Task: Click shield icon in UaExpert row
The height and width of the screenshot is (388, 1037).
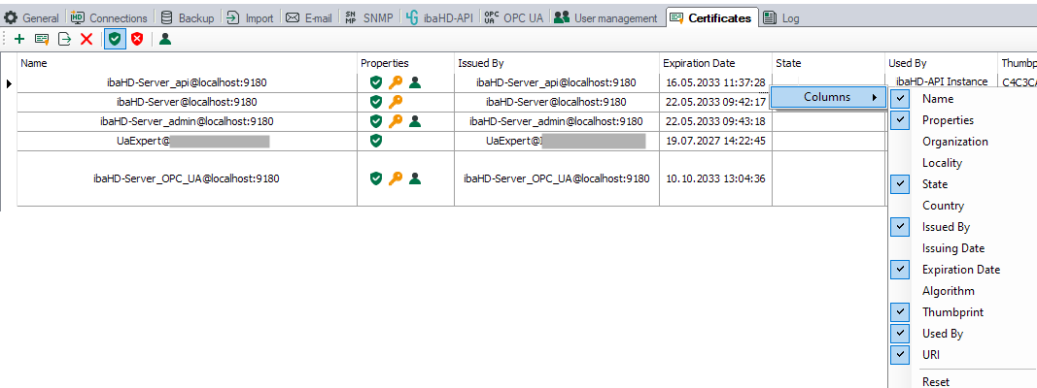Action: (x=376, y=141)
